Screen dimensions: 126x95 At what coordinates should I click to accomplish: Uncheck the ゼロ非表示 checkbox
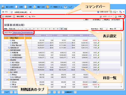112,20
